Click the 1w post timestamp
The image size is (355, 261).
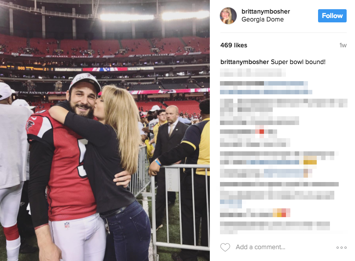tap(343, 45)
